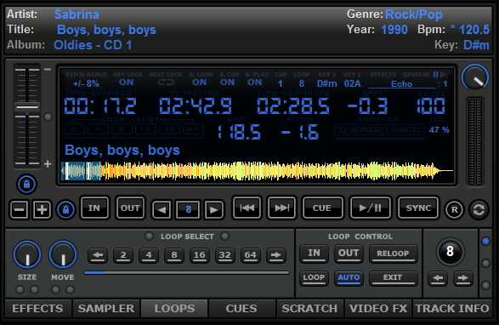Skip to the previous track

(x=247, y=208)
